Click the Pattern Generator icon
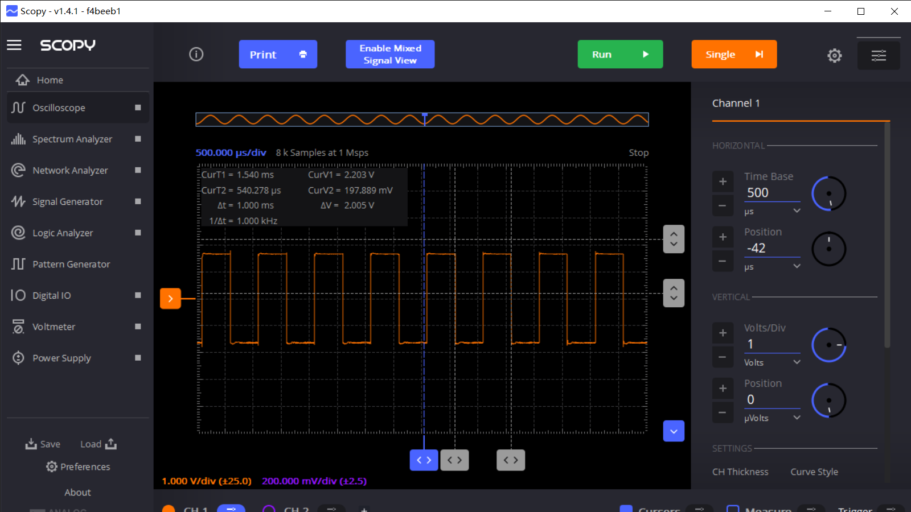 [18, 264]
